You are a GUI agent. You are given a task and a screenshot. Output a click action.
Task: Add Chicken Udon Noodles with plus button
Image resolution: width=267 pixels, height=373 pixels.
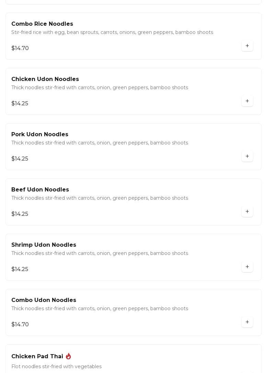247,101
